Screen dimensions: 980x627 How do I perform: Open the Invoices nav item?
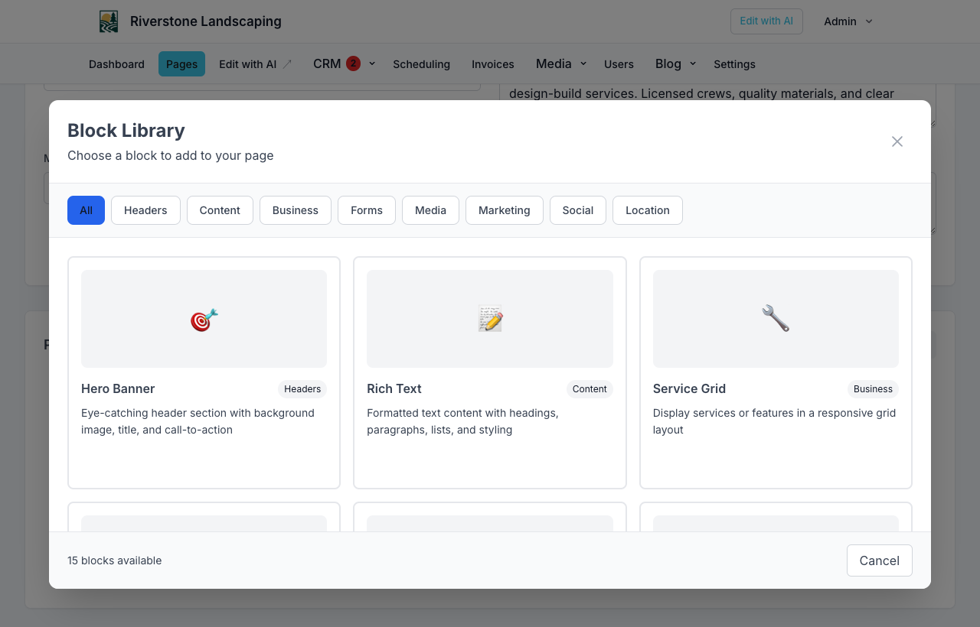[493, 64]
